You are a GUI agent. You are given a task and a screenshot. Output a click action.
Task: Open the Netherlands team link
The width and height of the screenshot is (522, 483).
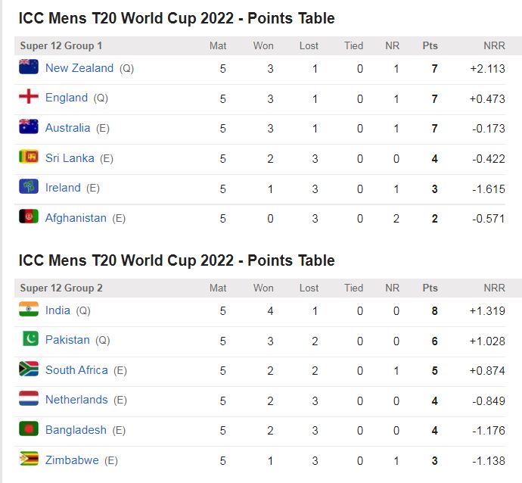click(x=76, y=400)
